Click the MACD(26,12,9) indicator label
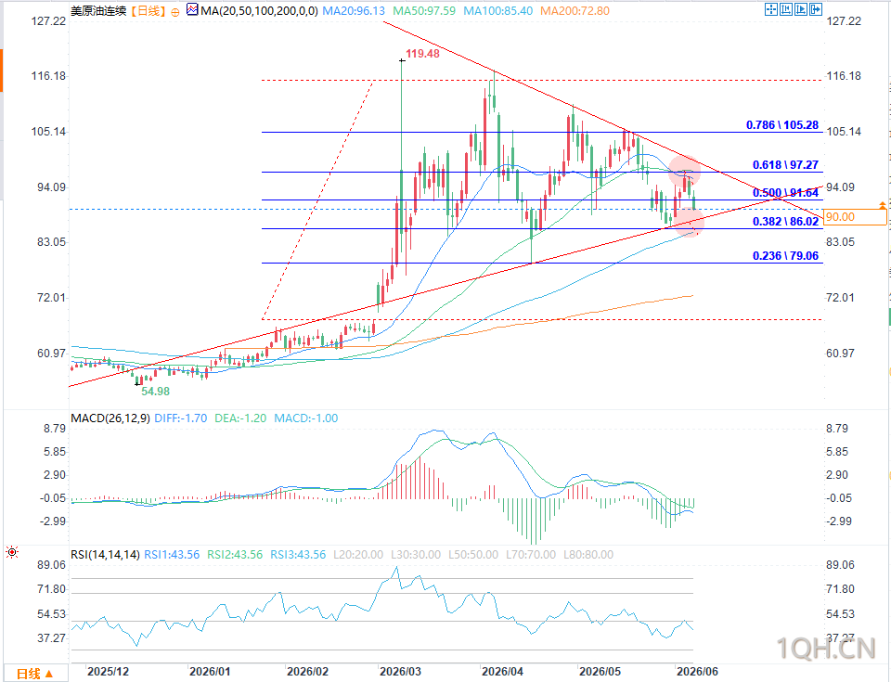The width and height of the screenshot is (891, 682). [110, 418]
